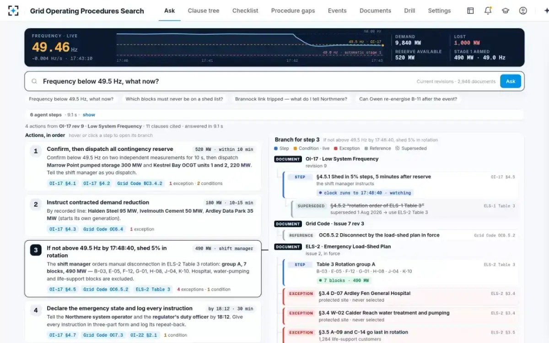Click into the question search field
The image size is (549, 343).
[x=274, y=81]
